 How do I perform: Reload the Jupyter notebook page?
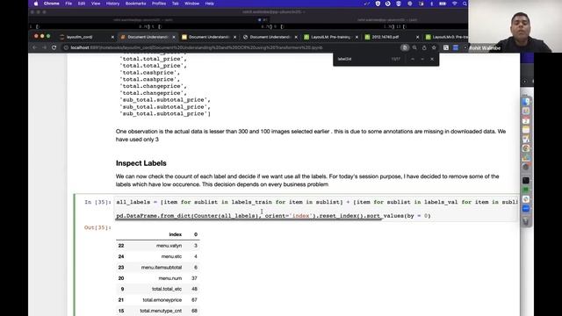tap(54, 47)
